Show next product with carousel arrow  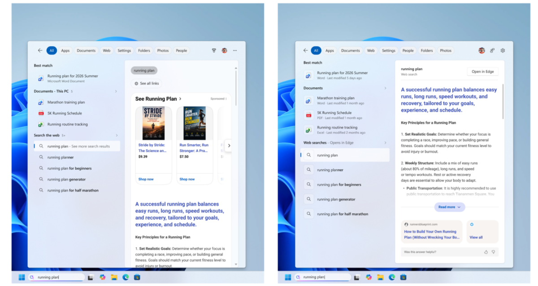click(229, 145)
